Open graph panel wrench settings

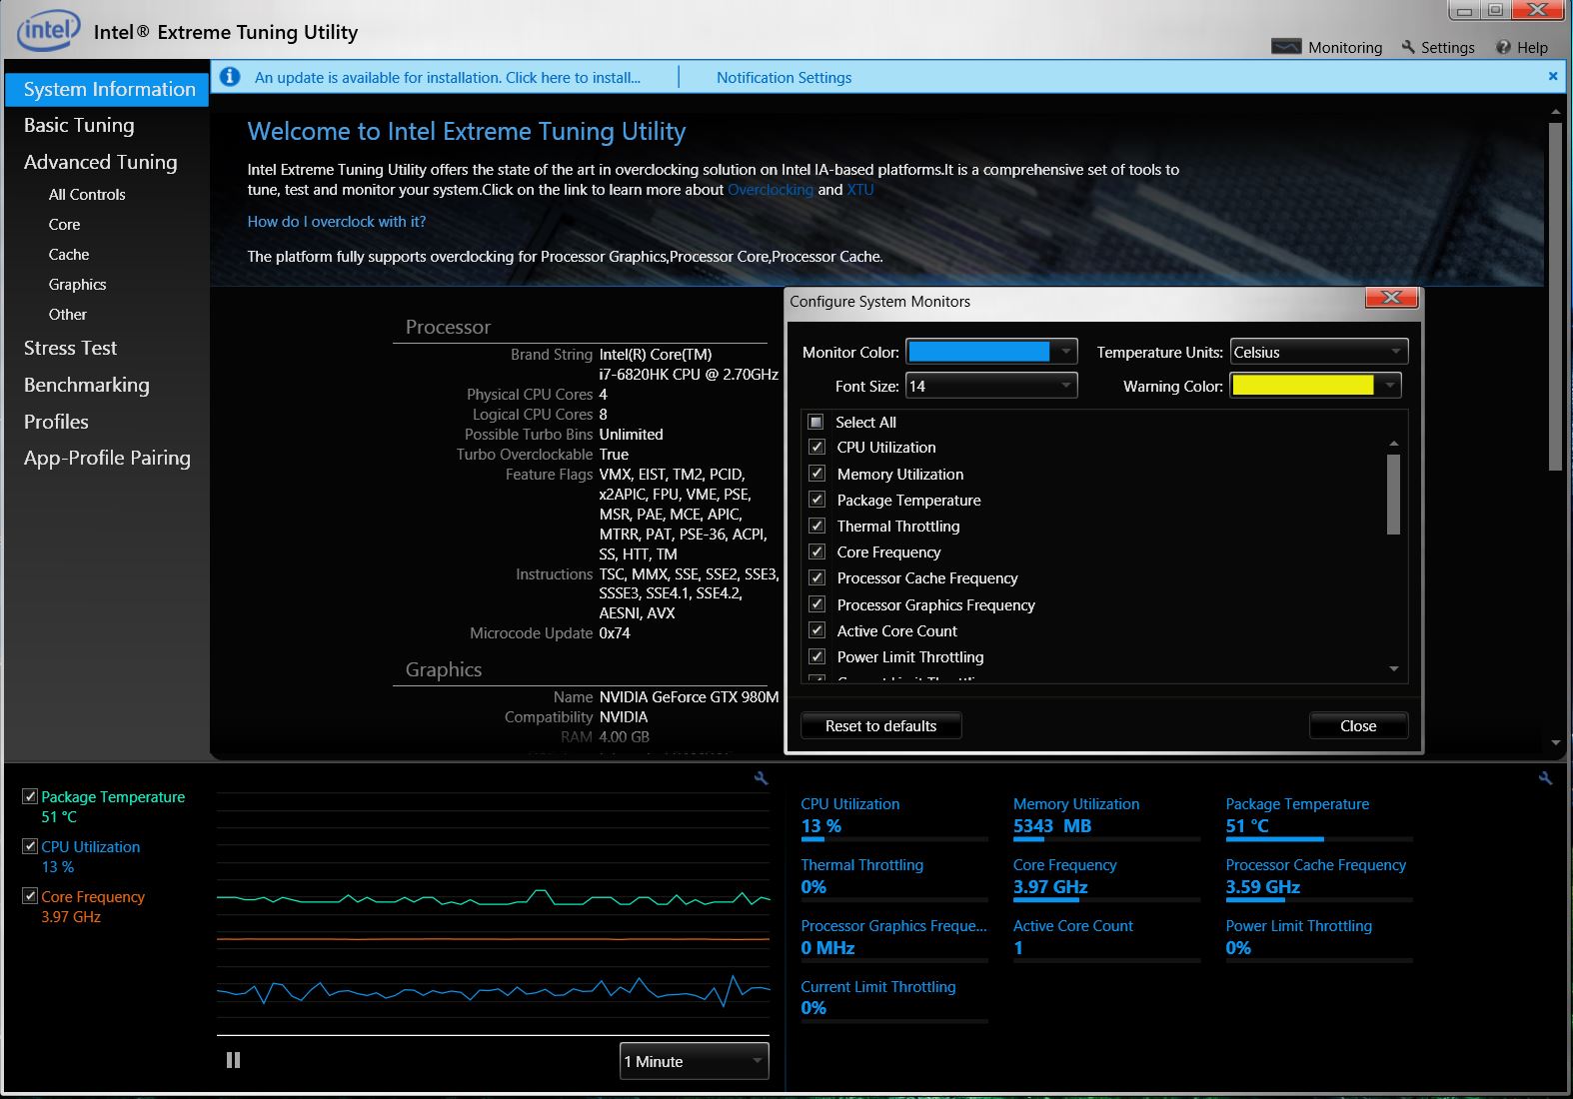click(x=762, y=778)
